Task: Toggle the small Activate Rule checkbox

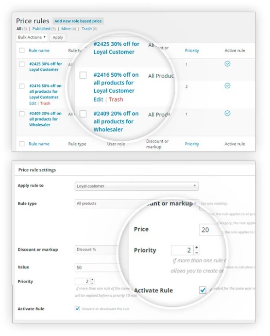Action: [77, 309]
